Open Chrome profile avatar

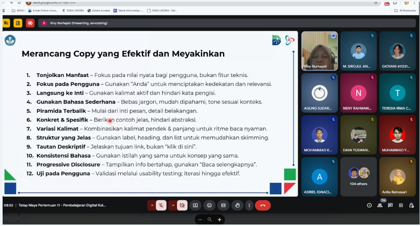(x=406, y=3)
